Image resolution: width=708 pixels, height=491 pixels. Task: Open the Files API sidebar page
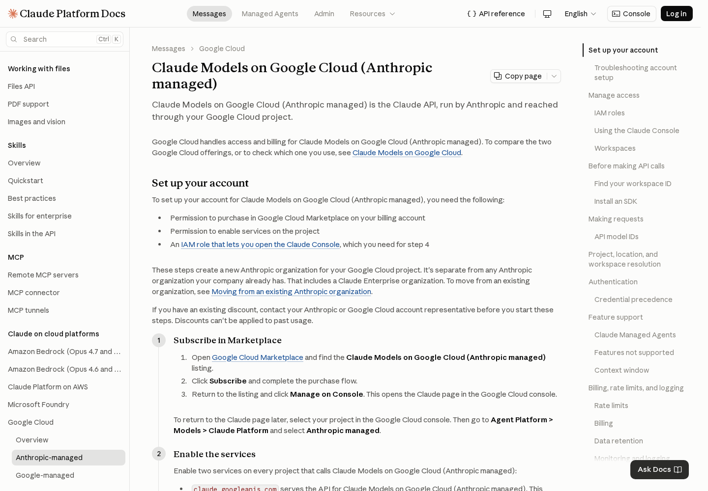(x=22, y=86)
